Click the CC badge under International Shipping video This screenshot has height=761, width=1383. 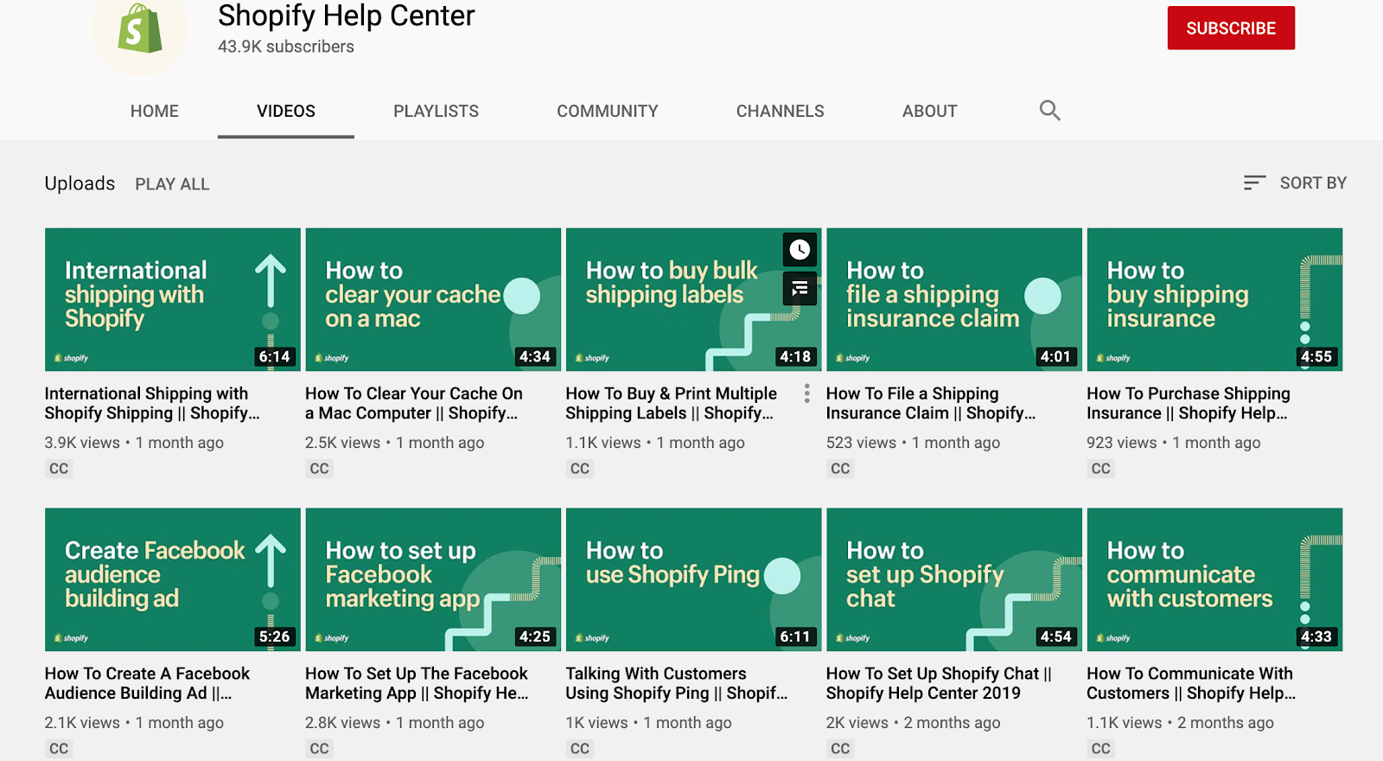(x=59, y=469)
